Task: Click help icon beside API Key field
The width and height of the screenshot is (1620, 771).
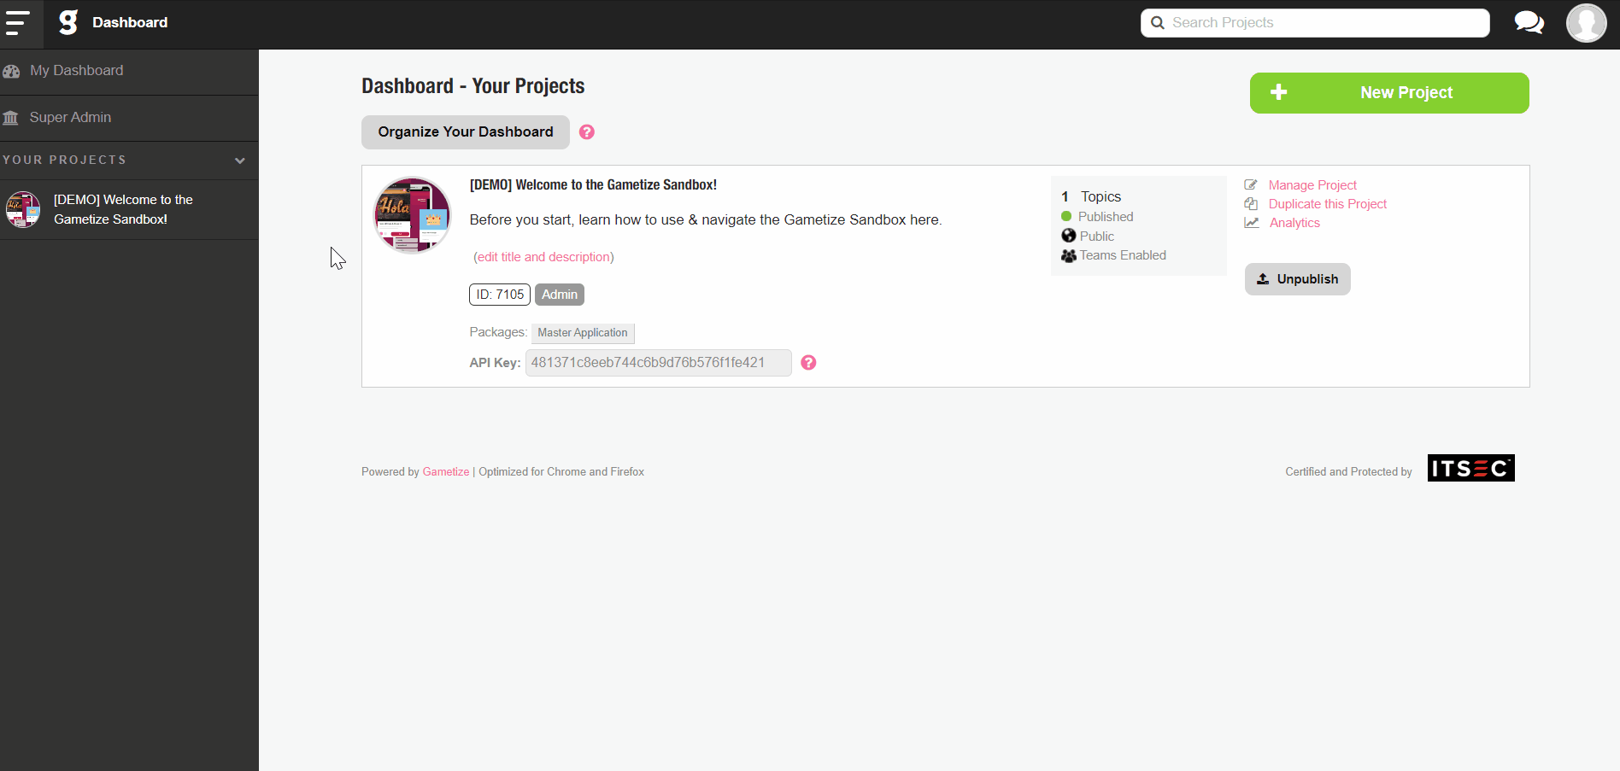Action: click(808, 363)
